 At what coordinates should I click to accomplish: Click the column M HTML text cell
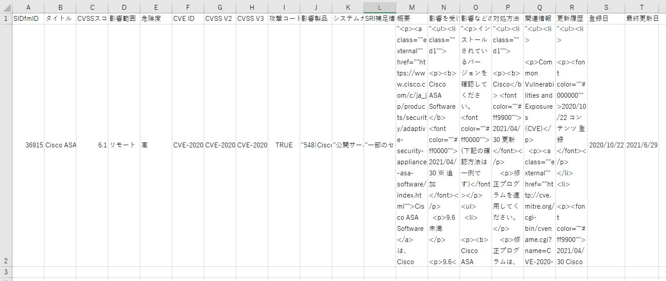click(412, 145)
